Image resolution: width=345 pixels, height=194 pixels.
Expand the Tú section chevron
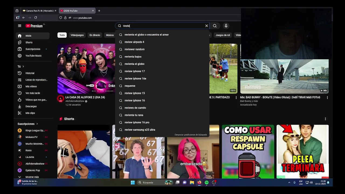[23, 67]
